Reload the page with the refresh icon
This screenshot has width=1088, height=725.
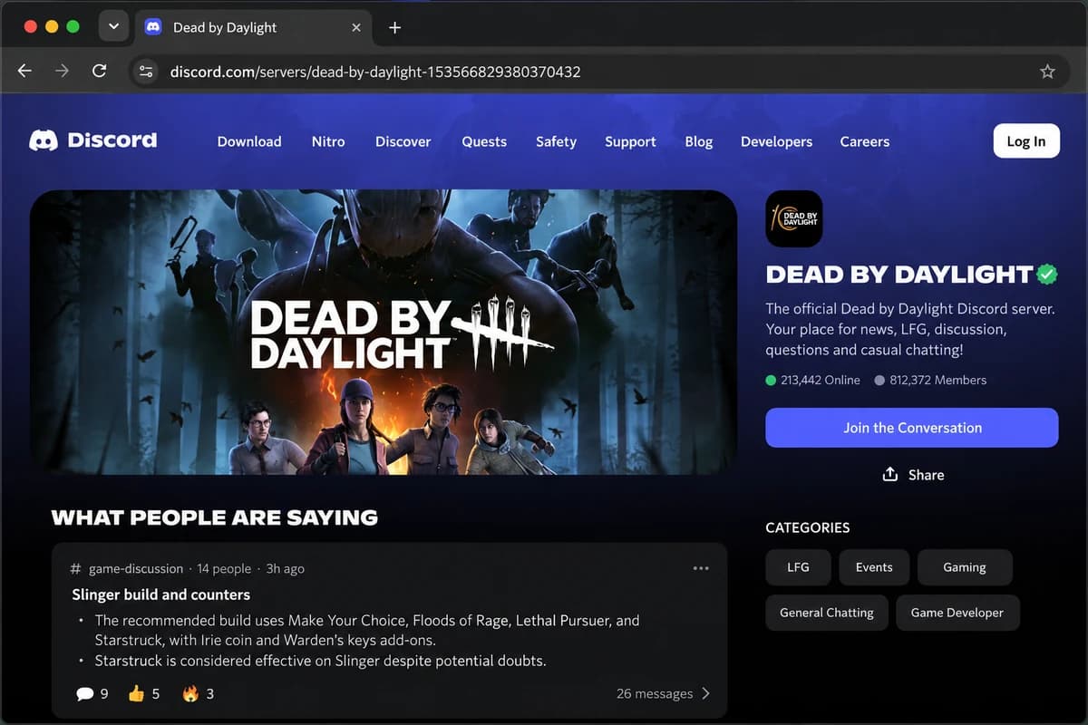tap(100, 71)
